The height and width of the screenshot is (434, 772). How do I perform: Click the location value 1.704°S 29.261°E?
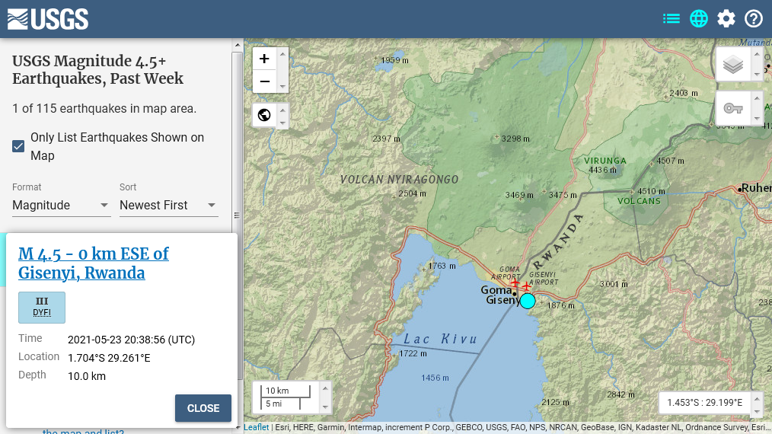[x=109, y=358]
